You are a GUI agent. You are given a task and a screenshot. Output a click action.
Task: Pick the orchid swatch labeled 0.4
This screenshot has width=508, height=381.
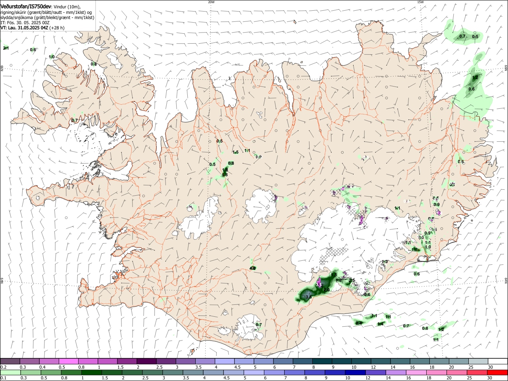[49, 361]
